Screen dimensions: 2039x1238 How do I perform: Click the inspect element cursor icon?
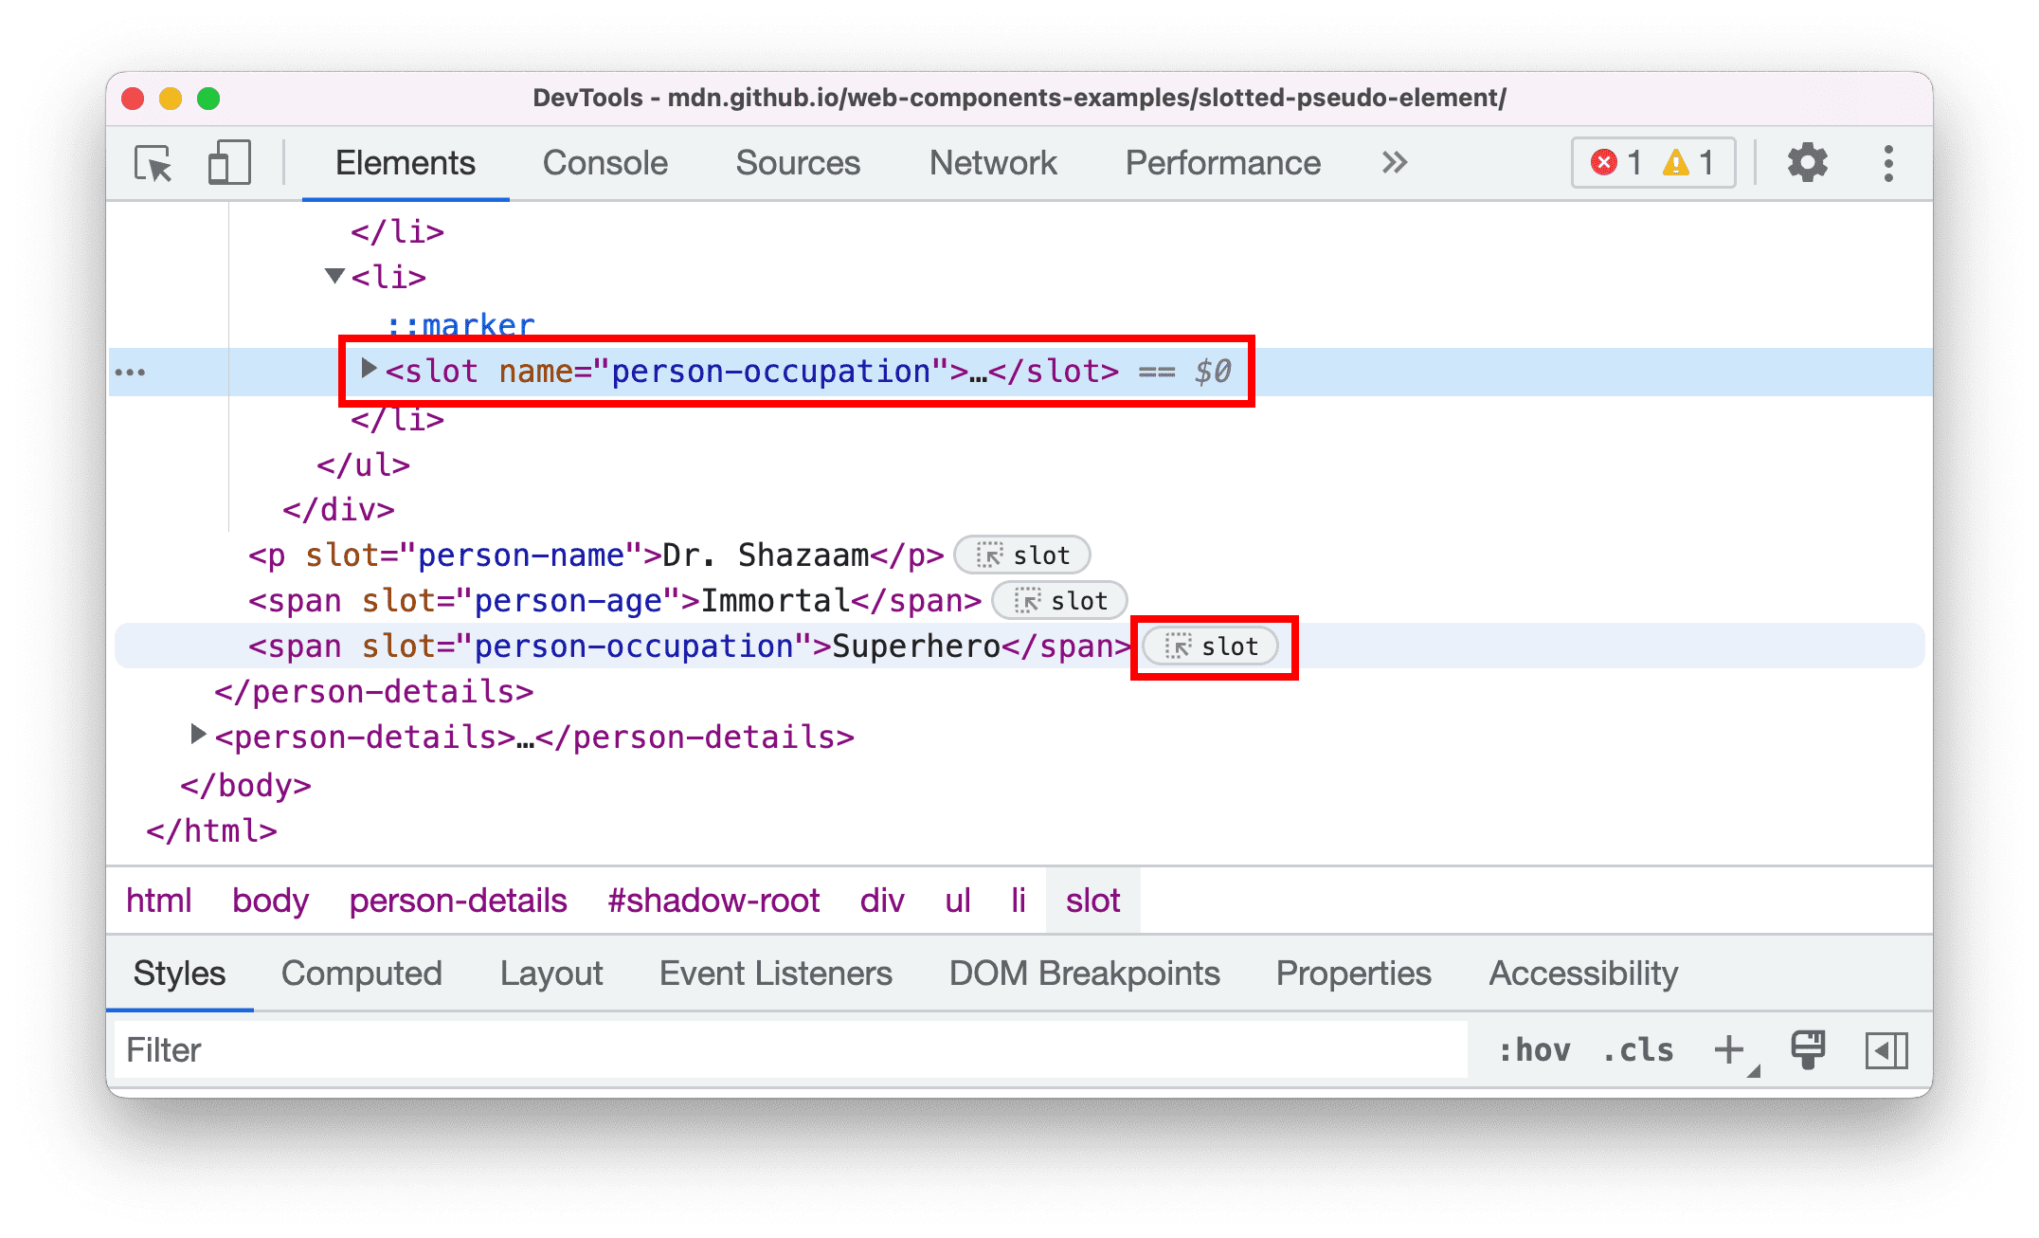point(152,163)
